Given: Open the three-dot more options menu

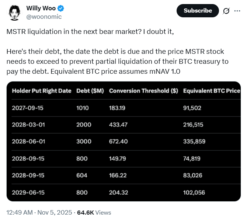Looking at the screenshot, I should (x=237, y=11).
